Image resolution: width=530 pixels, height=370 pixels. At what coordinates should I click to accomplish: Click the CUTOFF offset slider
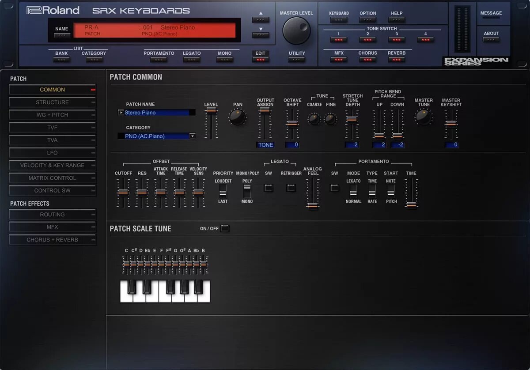tap(123, 193)
